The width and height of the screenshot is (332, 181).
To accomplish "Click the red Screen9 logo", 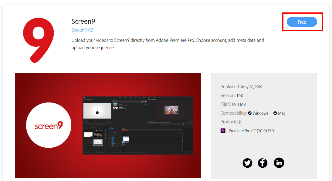I will [39, 40].
